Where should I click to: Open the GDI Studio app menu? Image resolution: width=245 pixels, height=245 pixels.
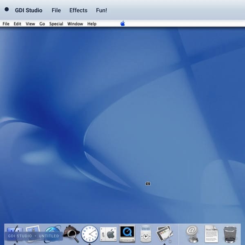[x=29, y=10]
